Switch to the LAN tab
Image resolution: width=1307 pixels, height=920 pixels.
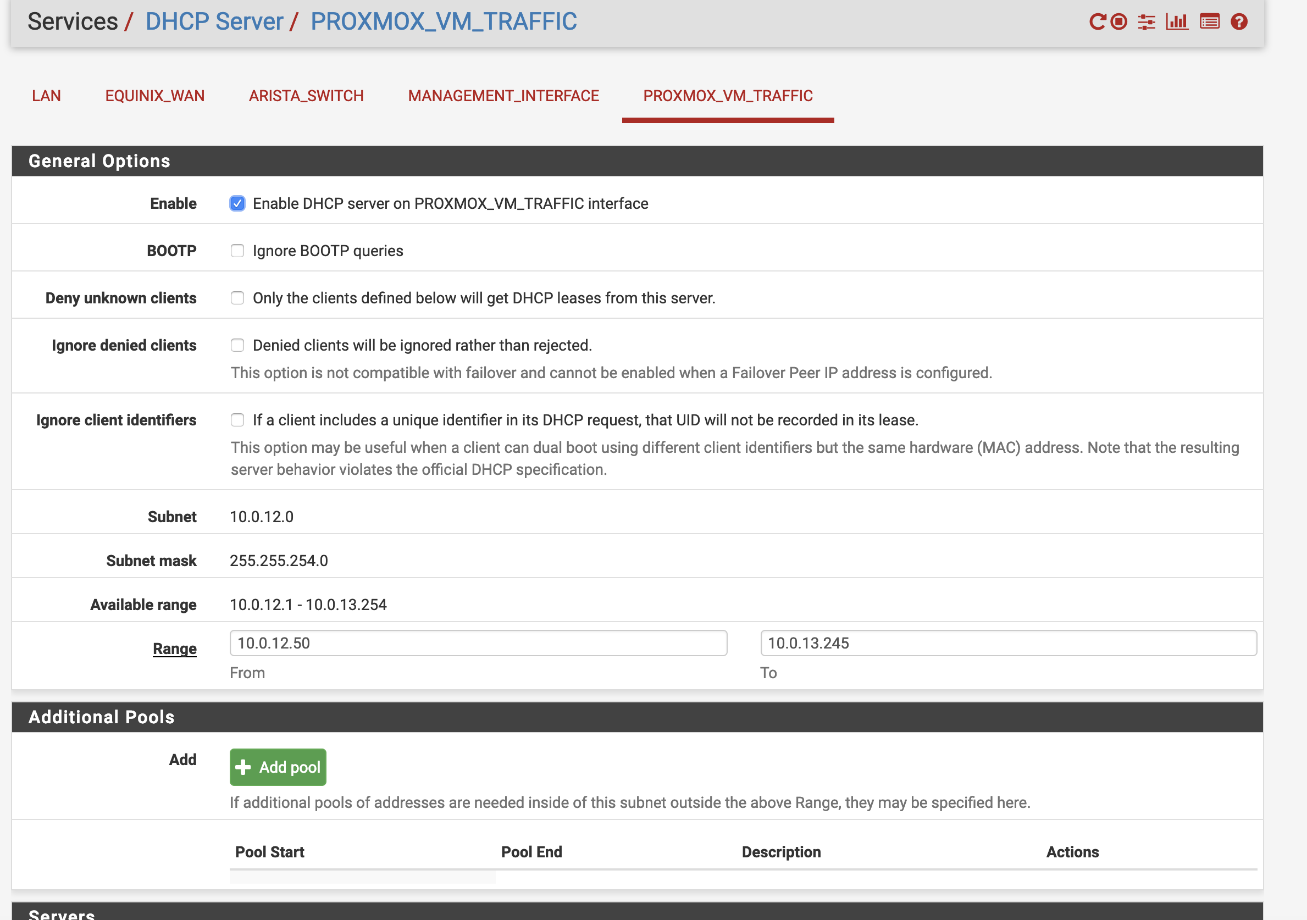46,96
